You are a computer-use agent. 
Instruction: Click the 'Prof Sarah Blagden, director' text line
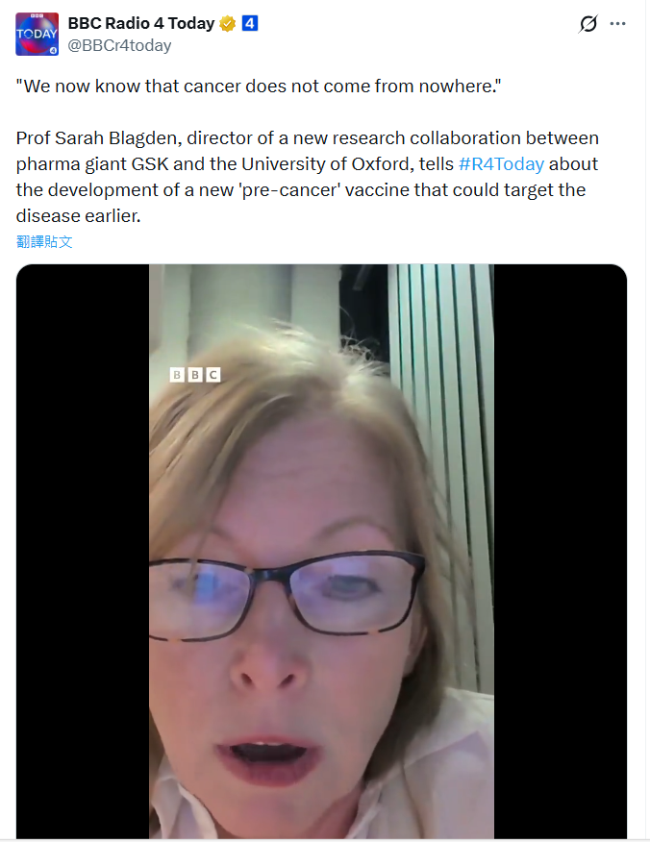tap(308, 138)
